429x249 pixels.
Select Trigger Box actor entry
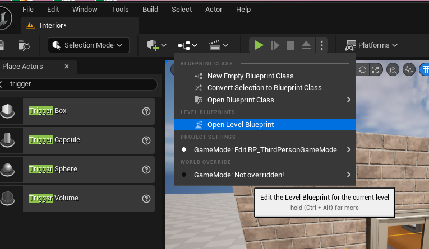pos(77,111)
